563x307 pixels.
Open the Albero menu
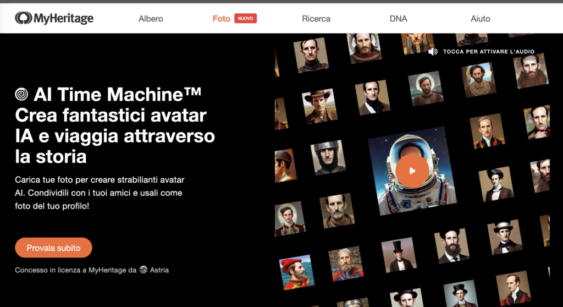click(x=151, y=19)
